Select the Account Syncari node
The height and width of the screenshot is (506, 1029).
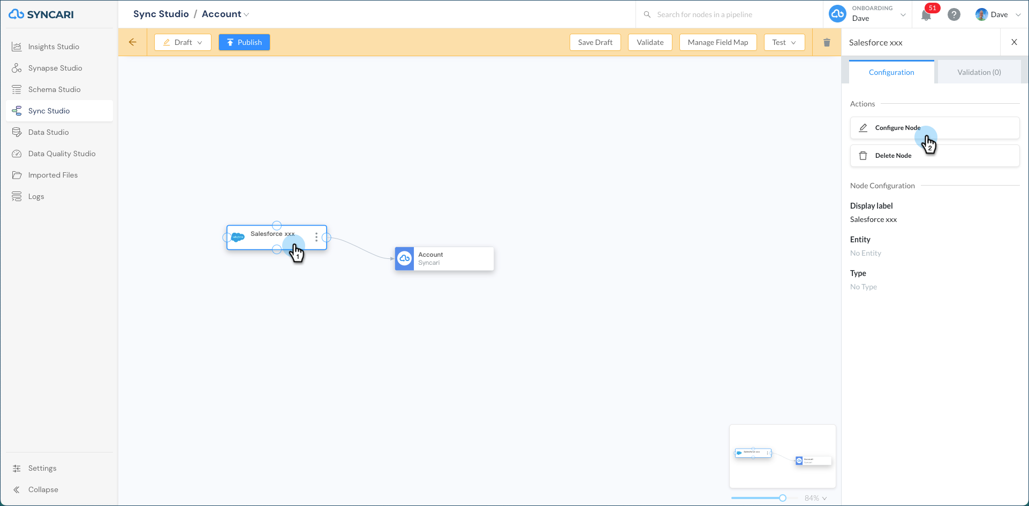(444, 258)
